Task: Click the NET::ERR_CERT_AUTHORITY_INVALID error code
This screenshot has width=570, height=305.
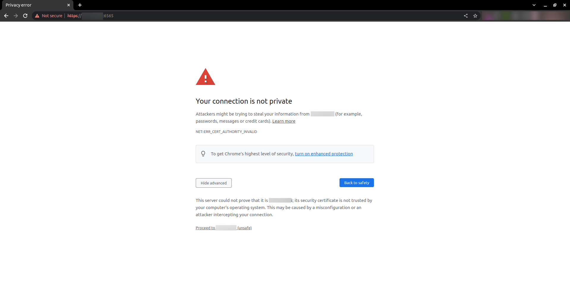Action: point(226,132)
